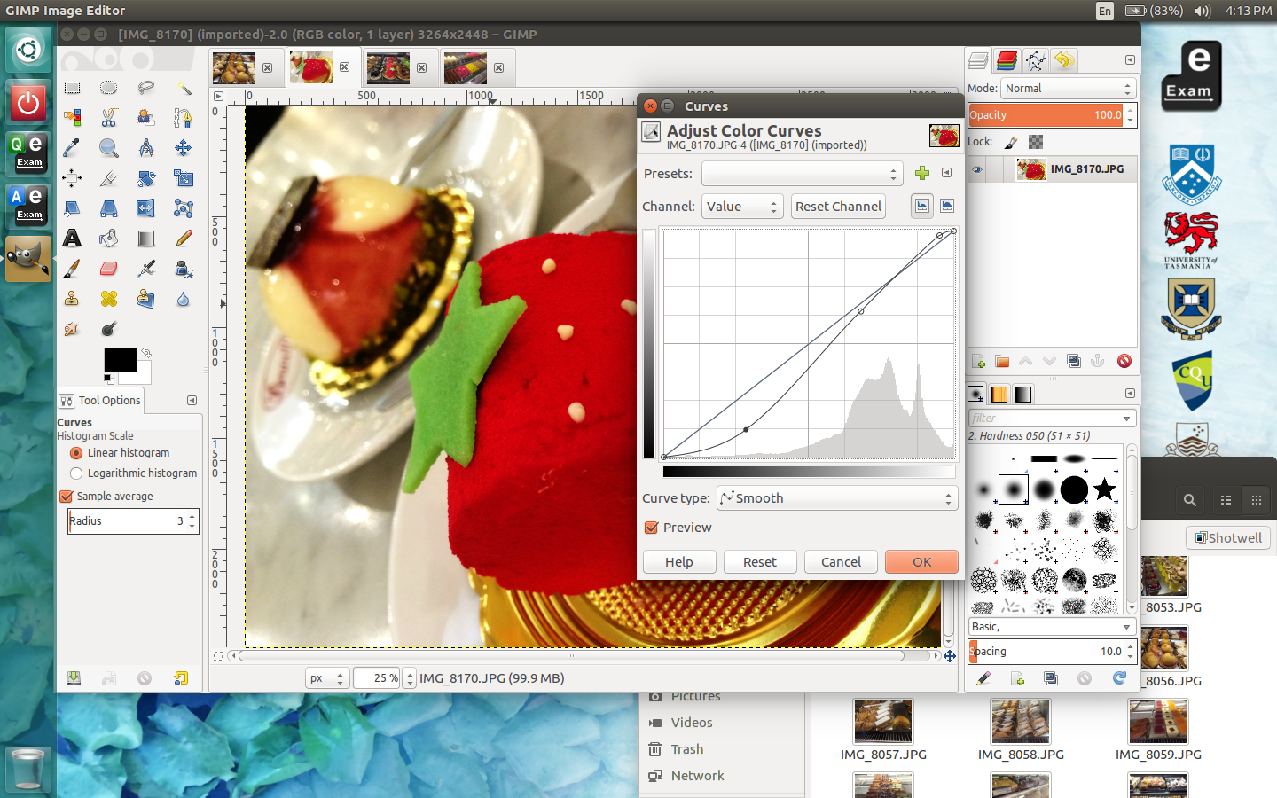Click the Paintbrush tool
The image size is (1277, 798).
tap(72, 269)
